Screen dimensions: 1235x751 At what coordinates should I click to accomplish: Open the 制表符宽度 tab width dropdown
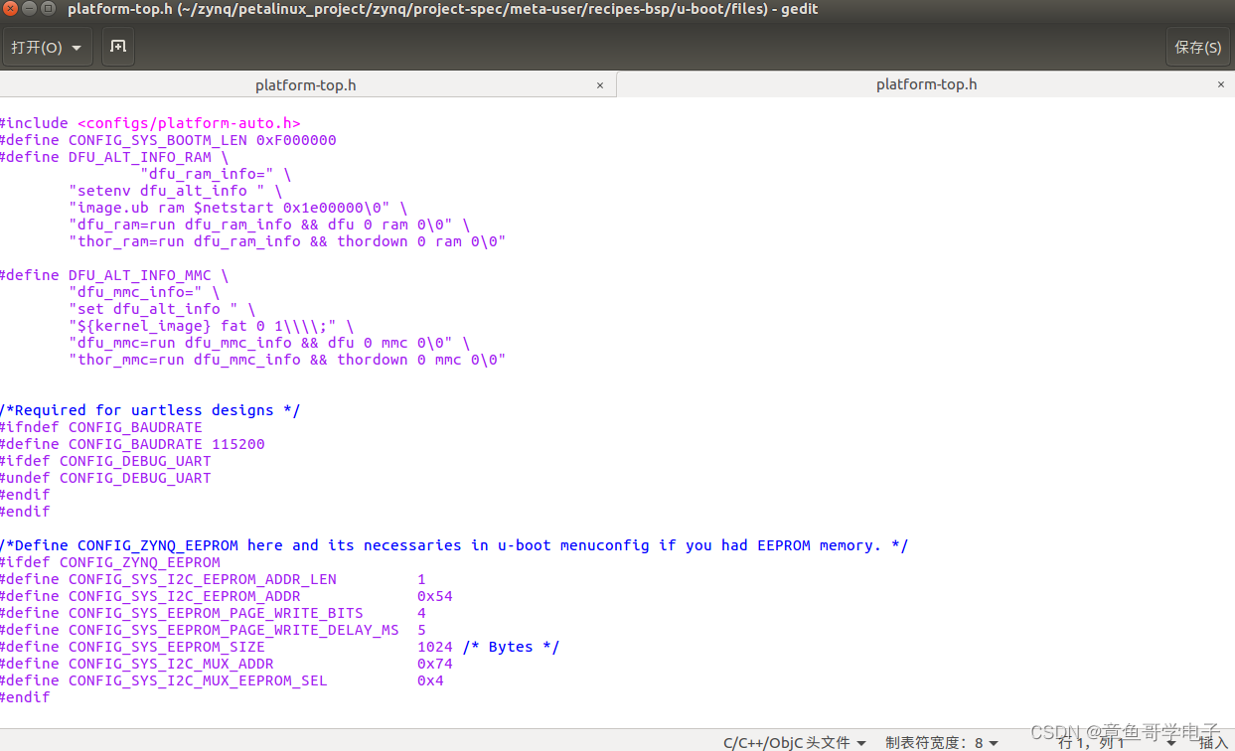pyautogui.click(x=941, y=742)
